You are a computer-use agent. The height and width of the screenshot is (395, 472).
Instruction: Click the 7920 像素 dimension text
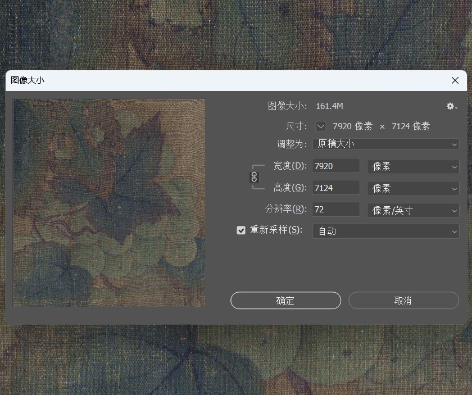[x=352, y=126]
